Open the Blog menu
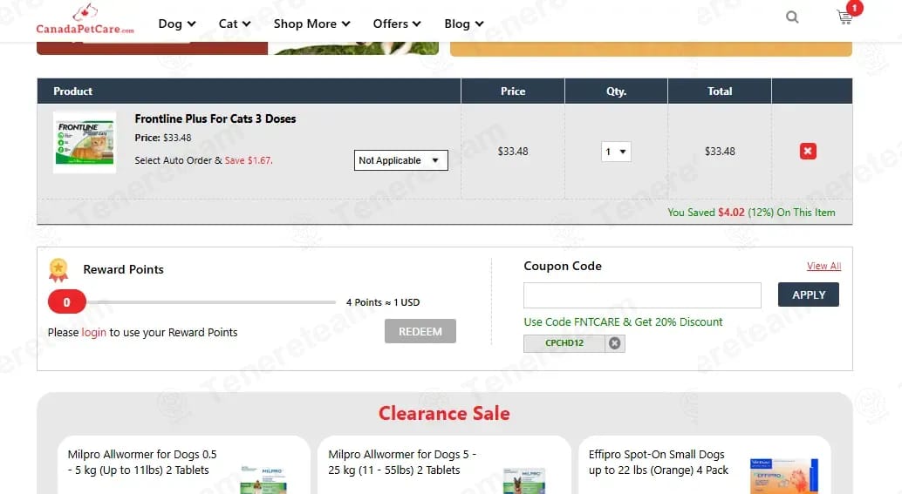 (x=464, y=24)
